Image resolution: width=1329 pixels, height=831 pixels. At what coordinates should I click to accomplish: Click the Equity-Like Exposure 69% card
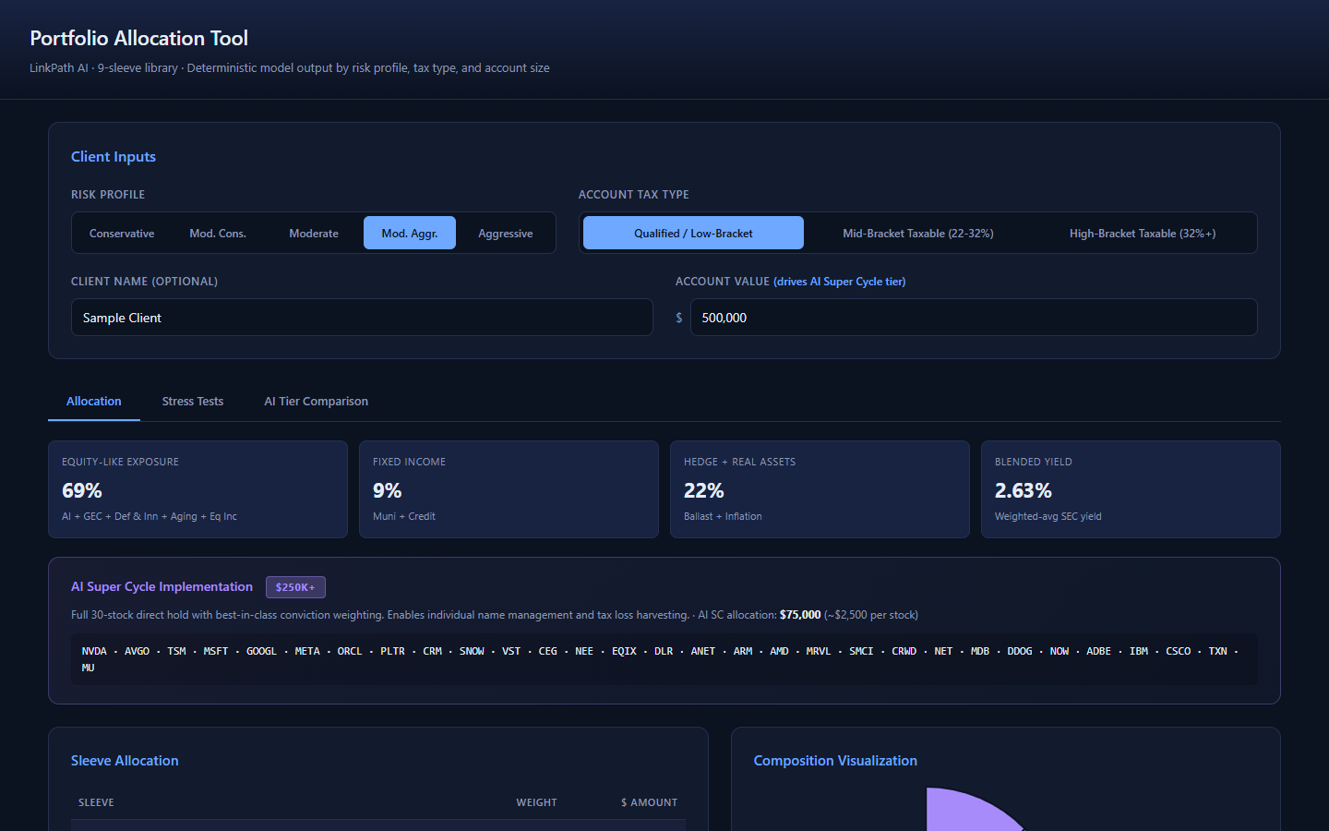coord(198,489)
